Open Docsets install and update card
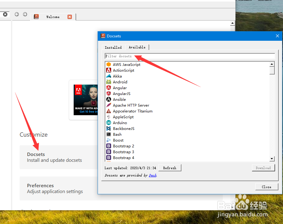This screenshot has width=283, height=224. coord(59,157)
